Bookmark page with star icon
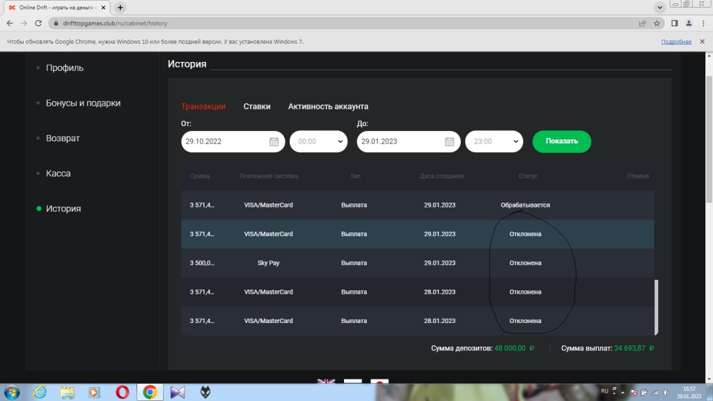Screen dimensions: 713x401 pos(657,23)
